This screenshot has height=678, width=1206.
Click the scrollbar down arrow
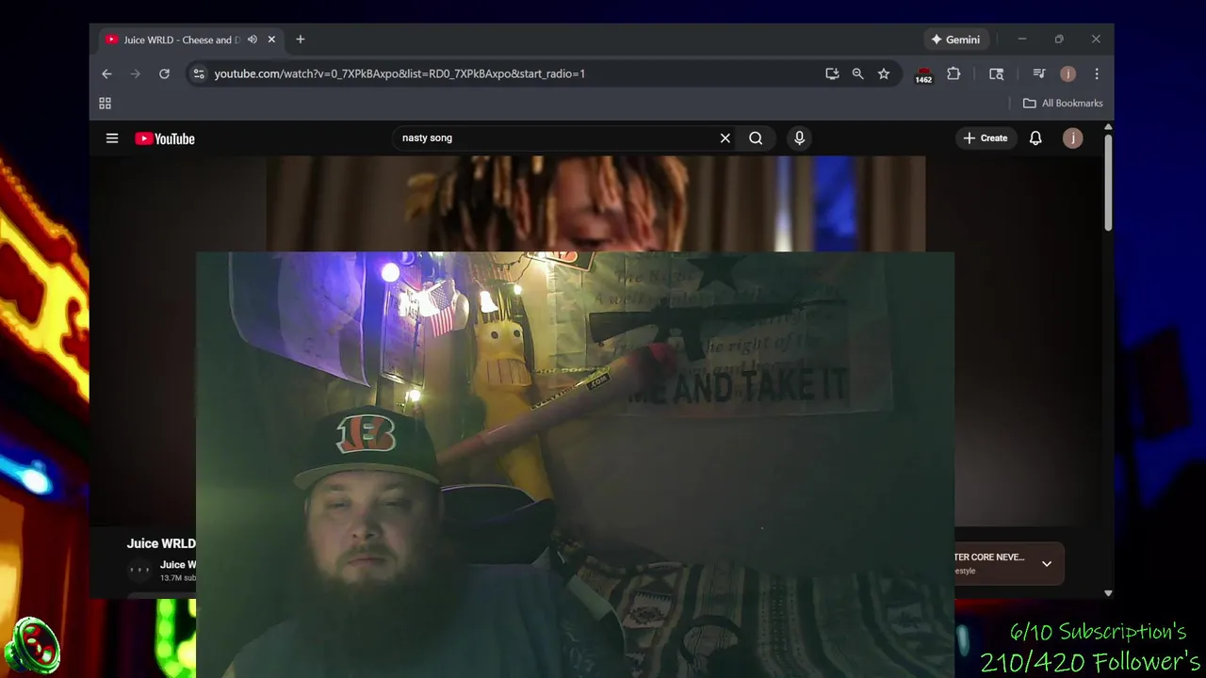pyautogui.click(x=1108, y=593)
